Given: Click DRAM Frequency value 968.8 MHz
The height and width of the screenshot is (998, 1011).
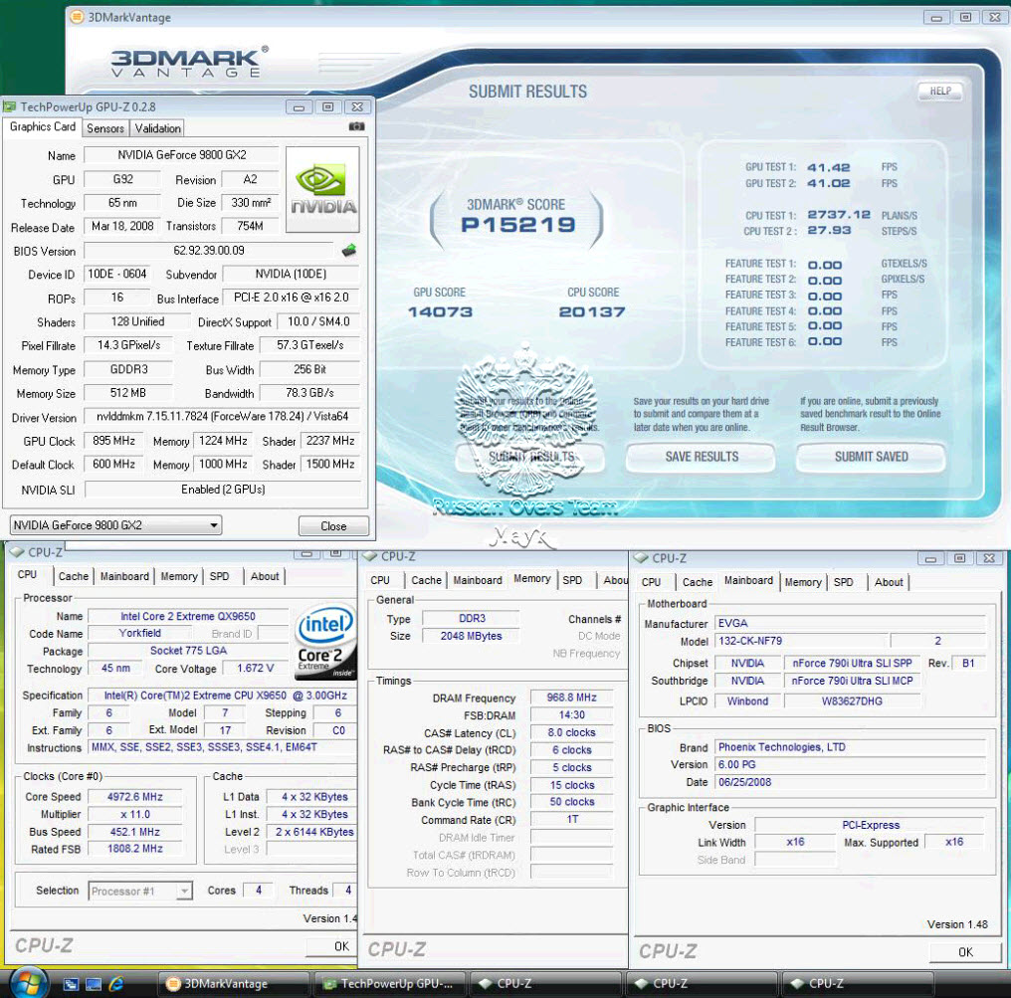Looking at the screenshot, I should click(x=571, y=698).
